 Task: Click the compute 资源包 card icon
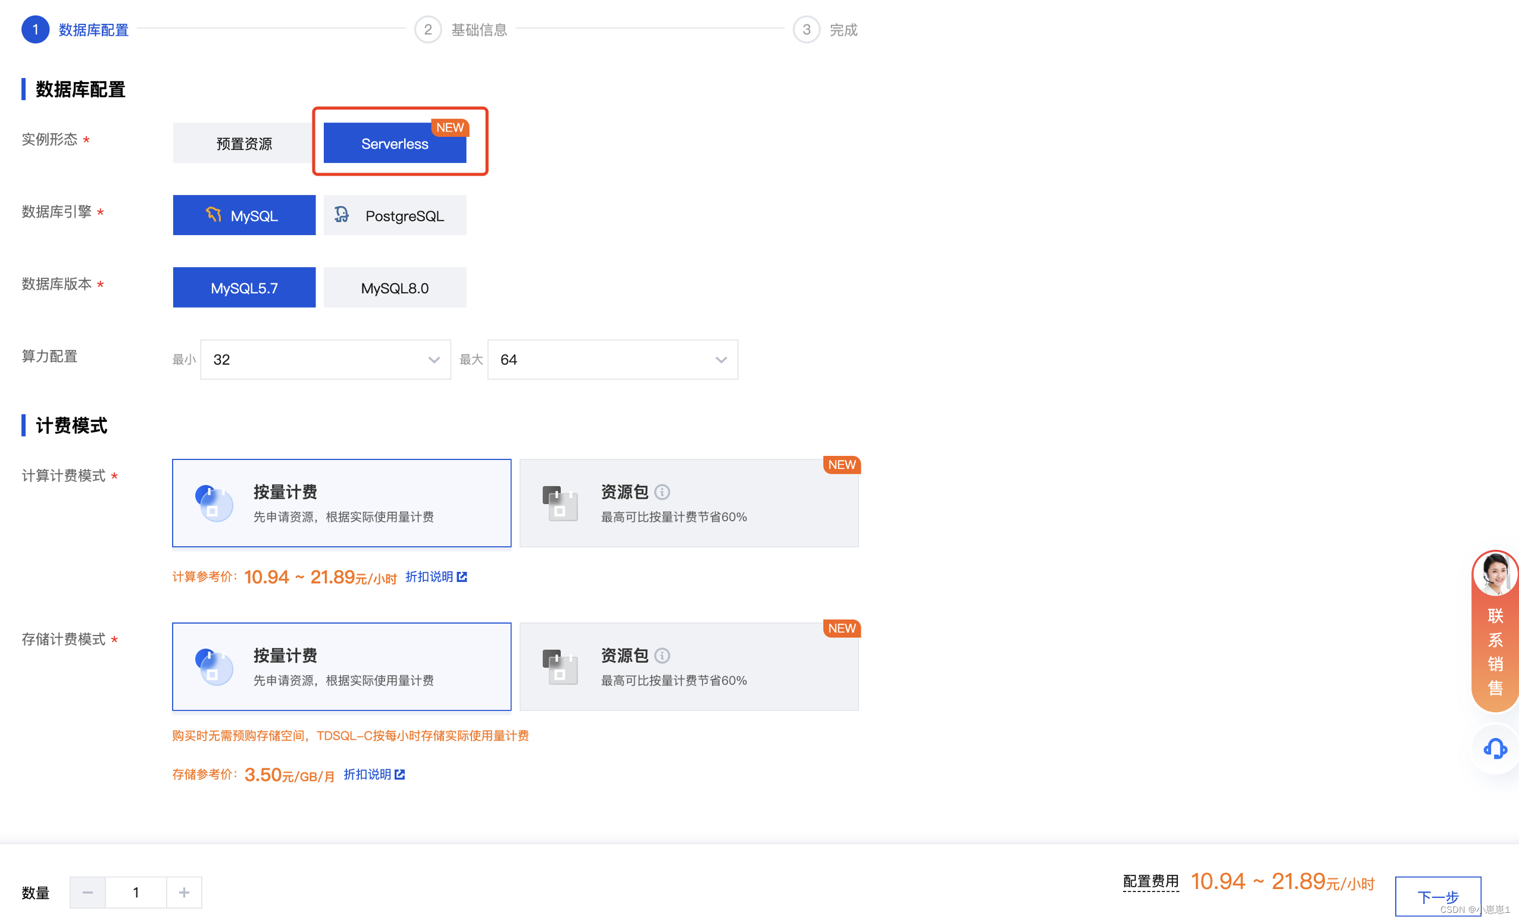click(x=560, y=503)
